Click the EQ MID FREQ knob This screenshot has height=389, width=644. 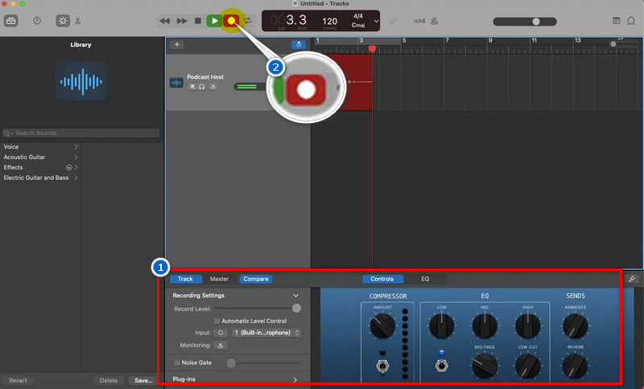tap(485, 366)
